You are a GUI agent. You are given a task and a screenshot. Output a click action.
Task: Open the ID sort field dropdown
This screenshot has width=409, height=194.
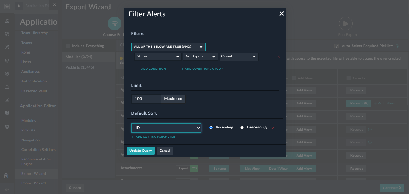tap(166, 128)
